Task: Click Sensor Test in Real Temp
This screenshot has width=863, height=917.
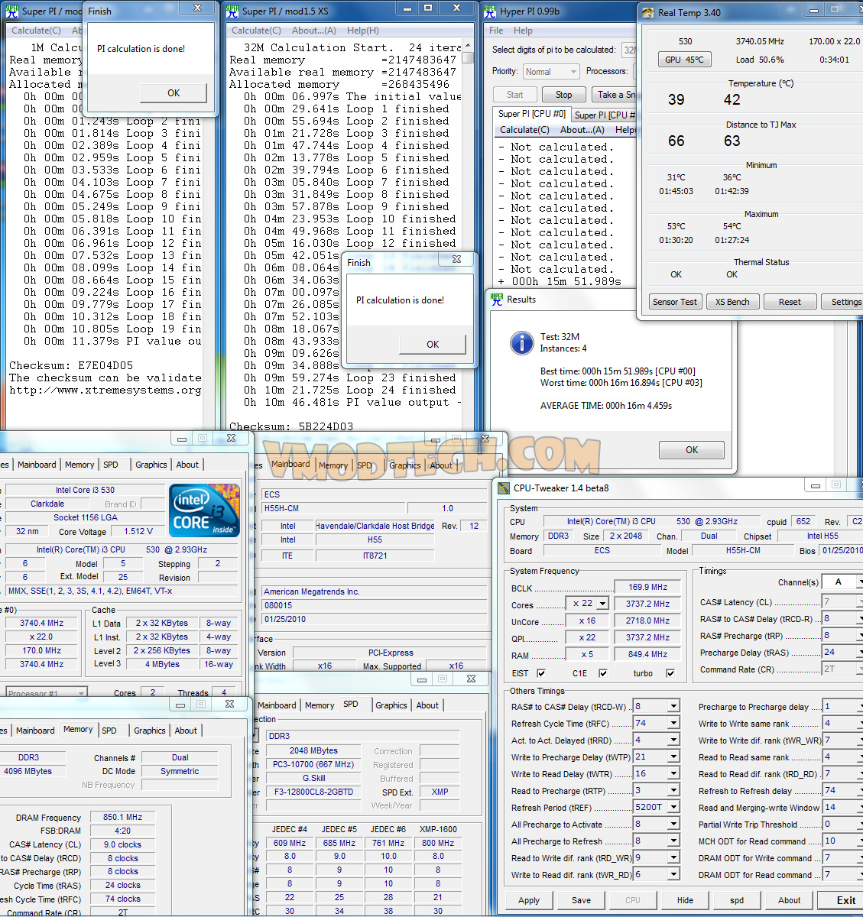Action: point(675,302)
